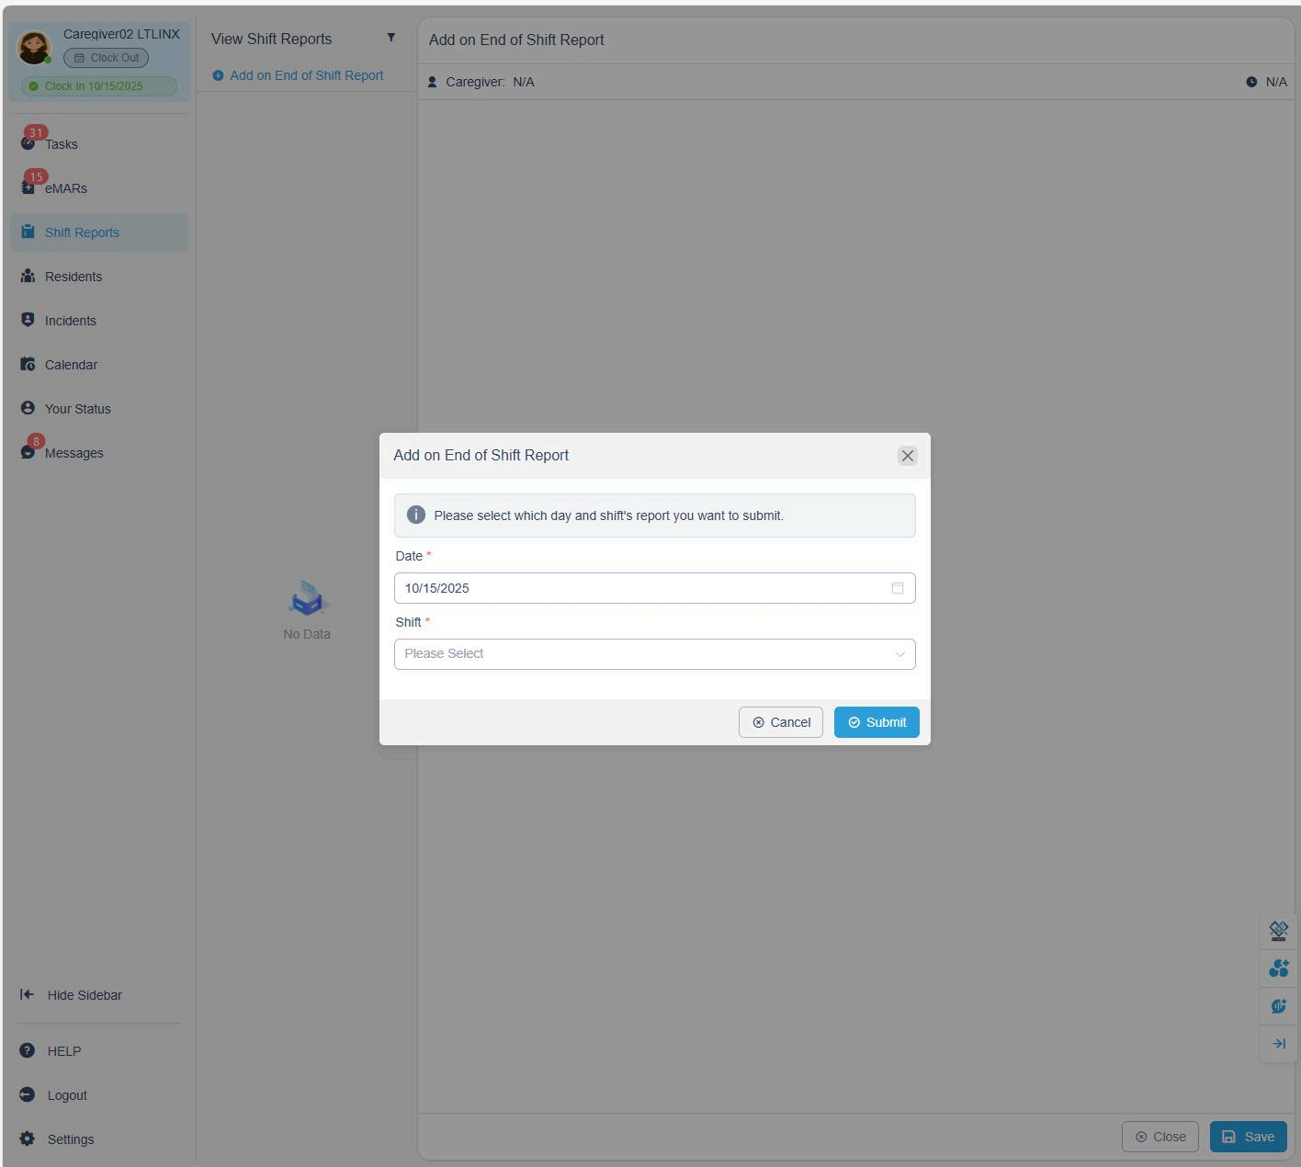Cancel the shift report dialog
This screenshot has width=1301, height=1167.
pos(780,722)
